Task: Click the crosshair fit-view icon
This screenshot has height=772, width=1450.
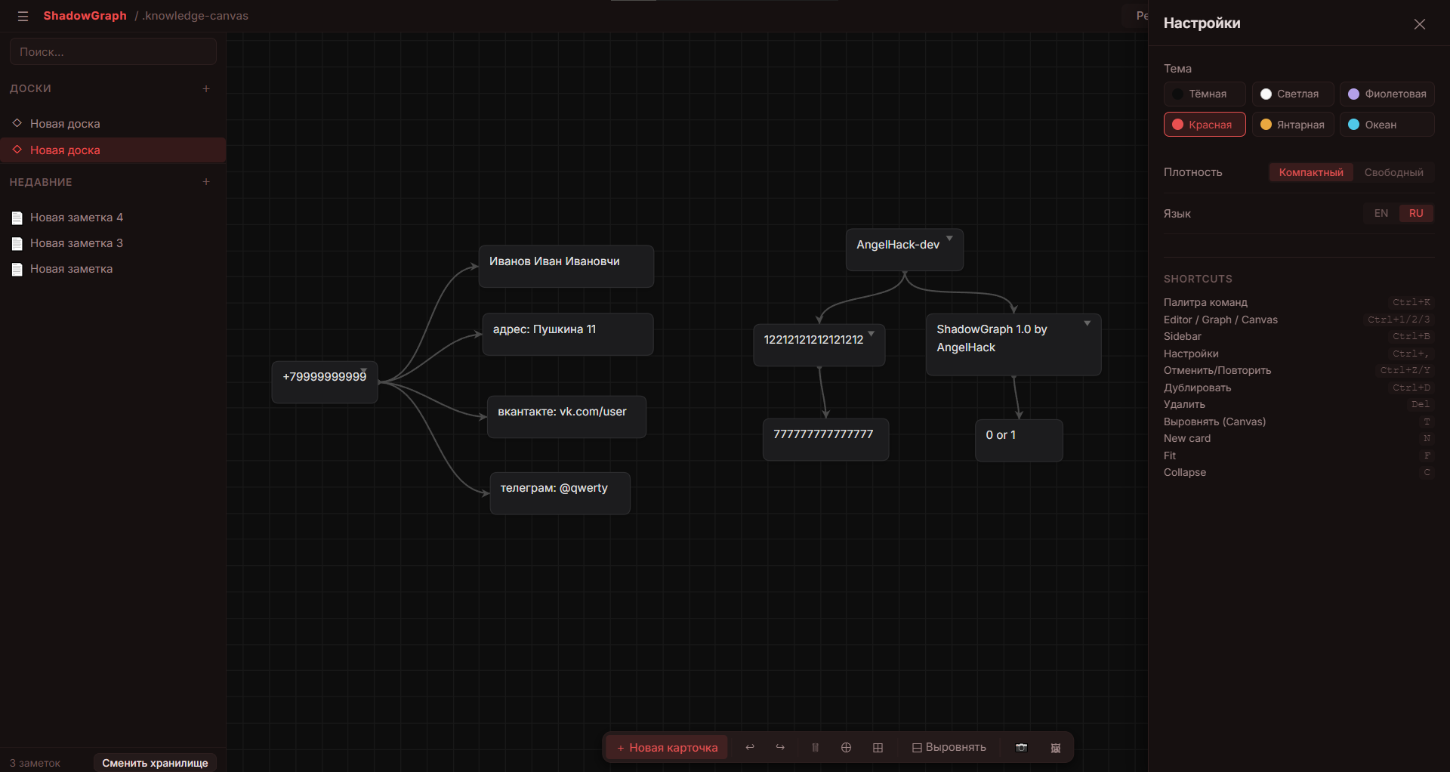Action: tap(846, 747)
